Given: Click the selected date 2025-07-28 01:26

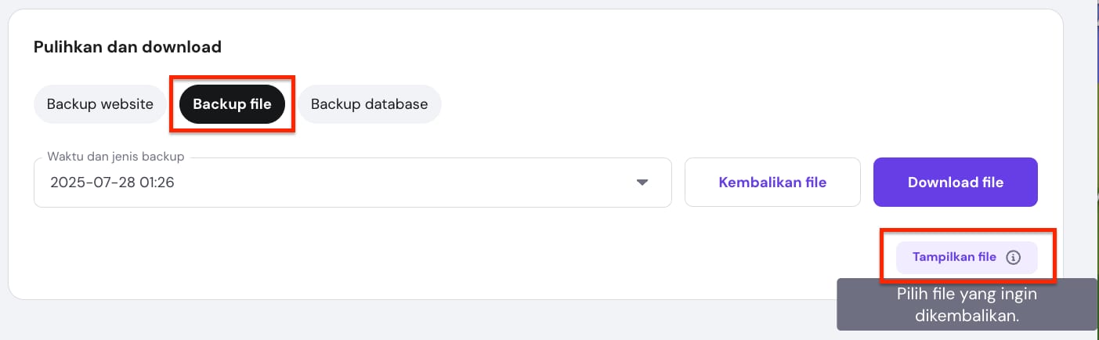Looking at the screenshot, I should point(112,183).
